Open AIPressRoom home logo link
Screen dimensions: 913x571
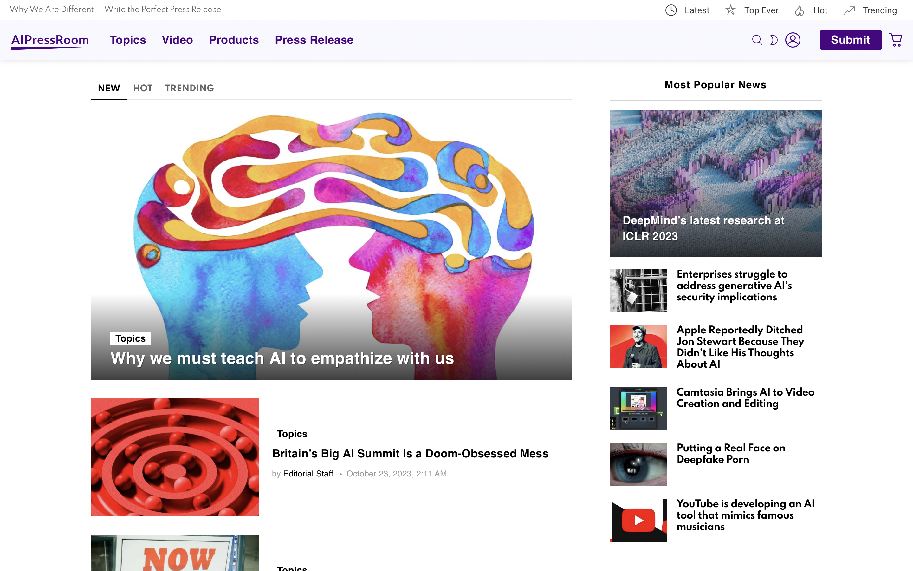tap(50, 40)
